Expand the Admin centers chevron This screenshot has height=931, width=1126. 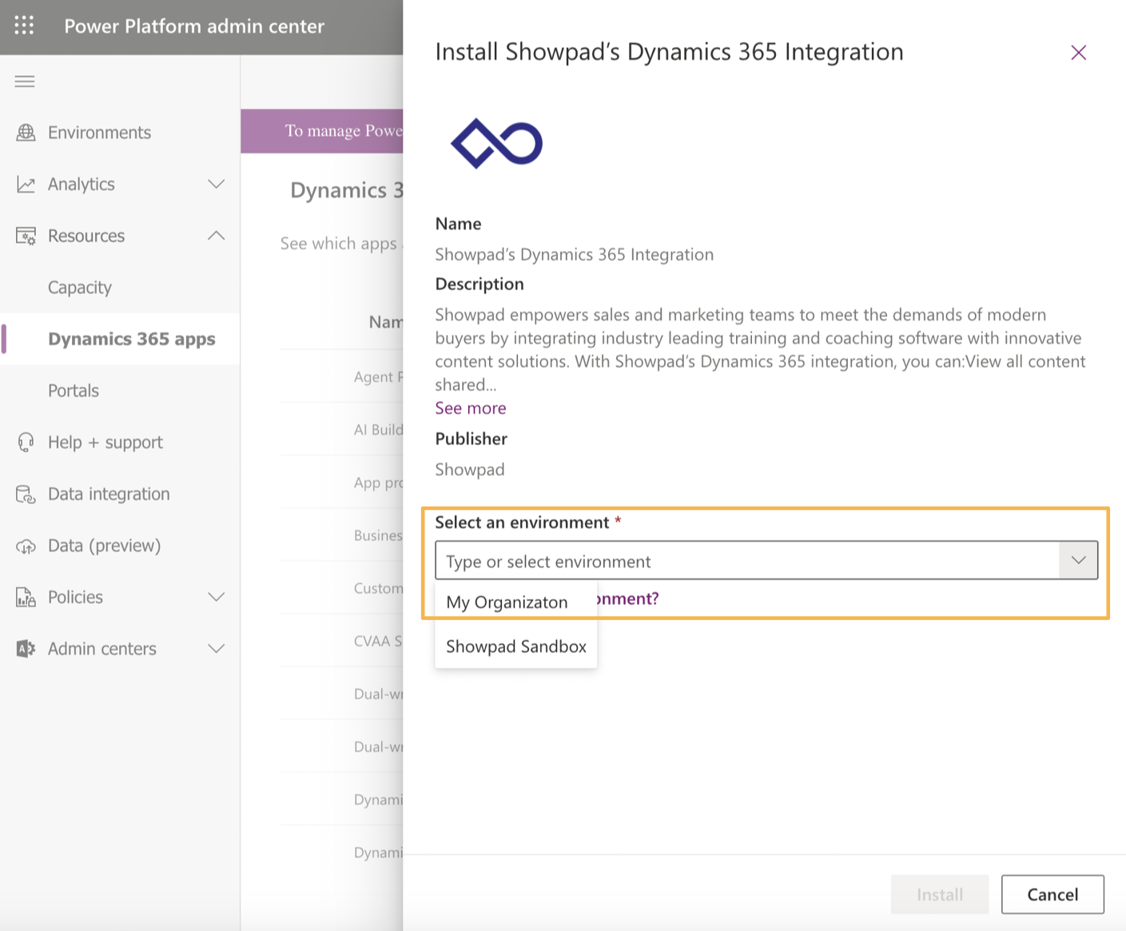(x=217, y=648)
